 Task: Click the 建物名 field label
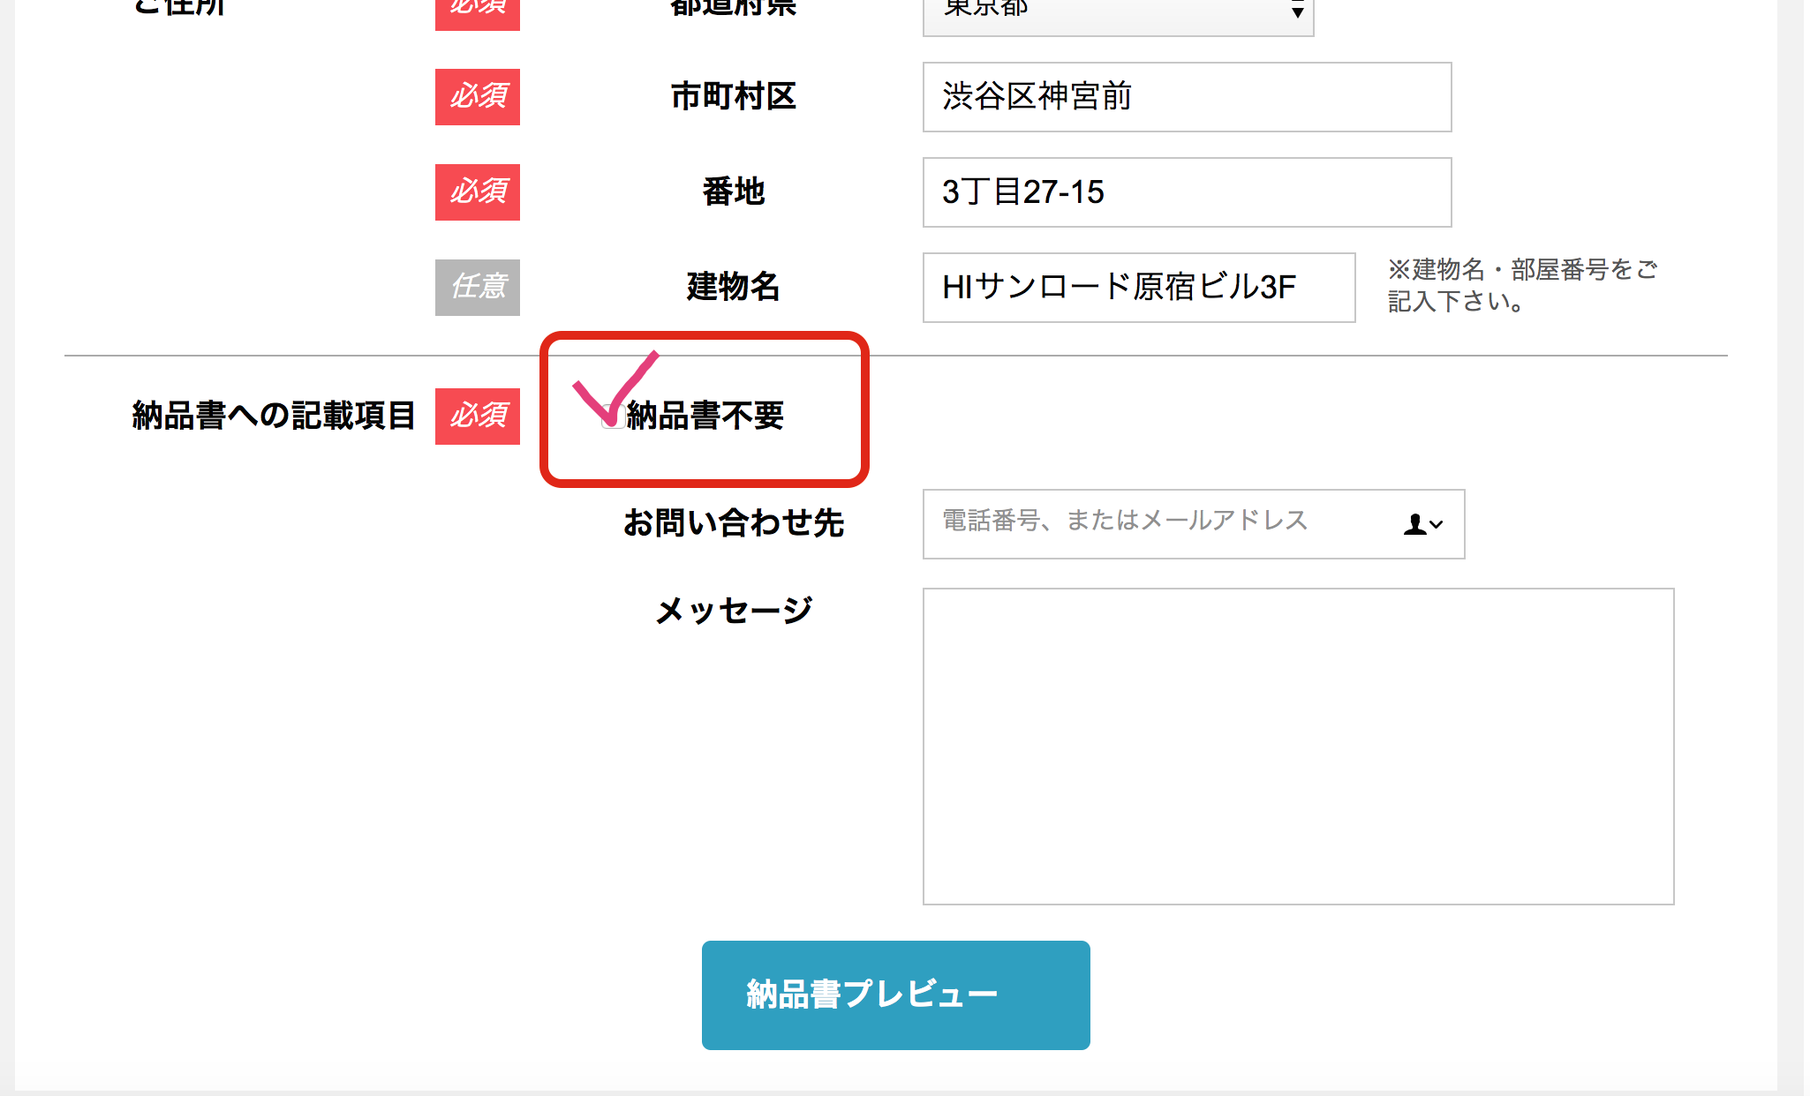[733, 287]
